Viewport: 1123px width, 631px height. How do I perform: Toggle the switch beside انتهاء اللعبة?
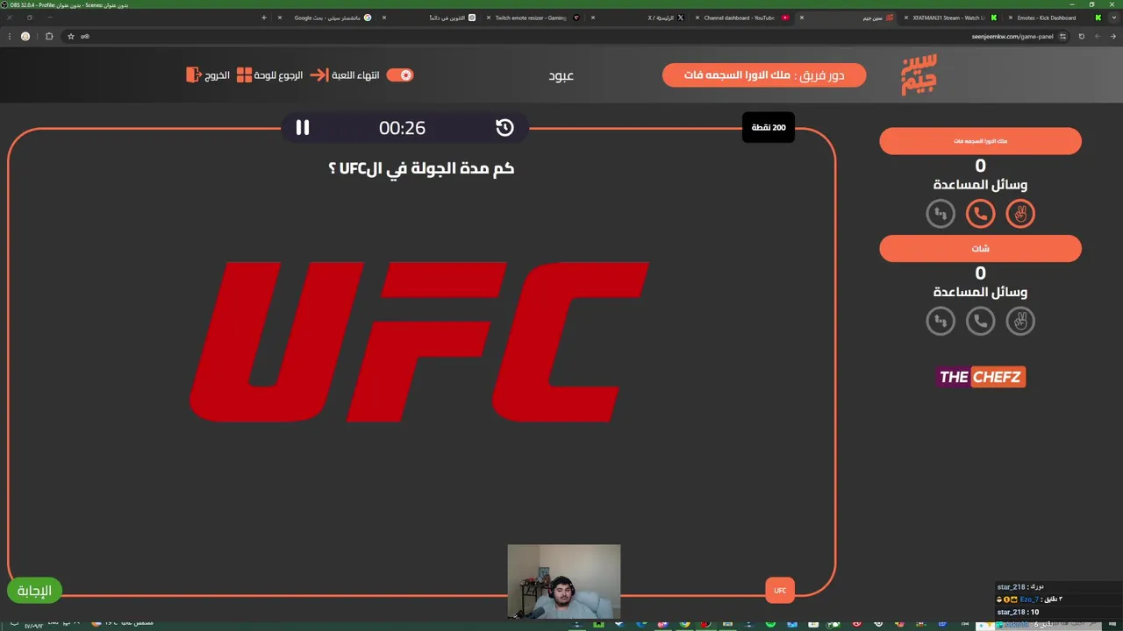tap(400, 75)
